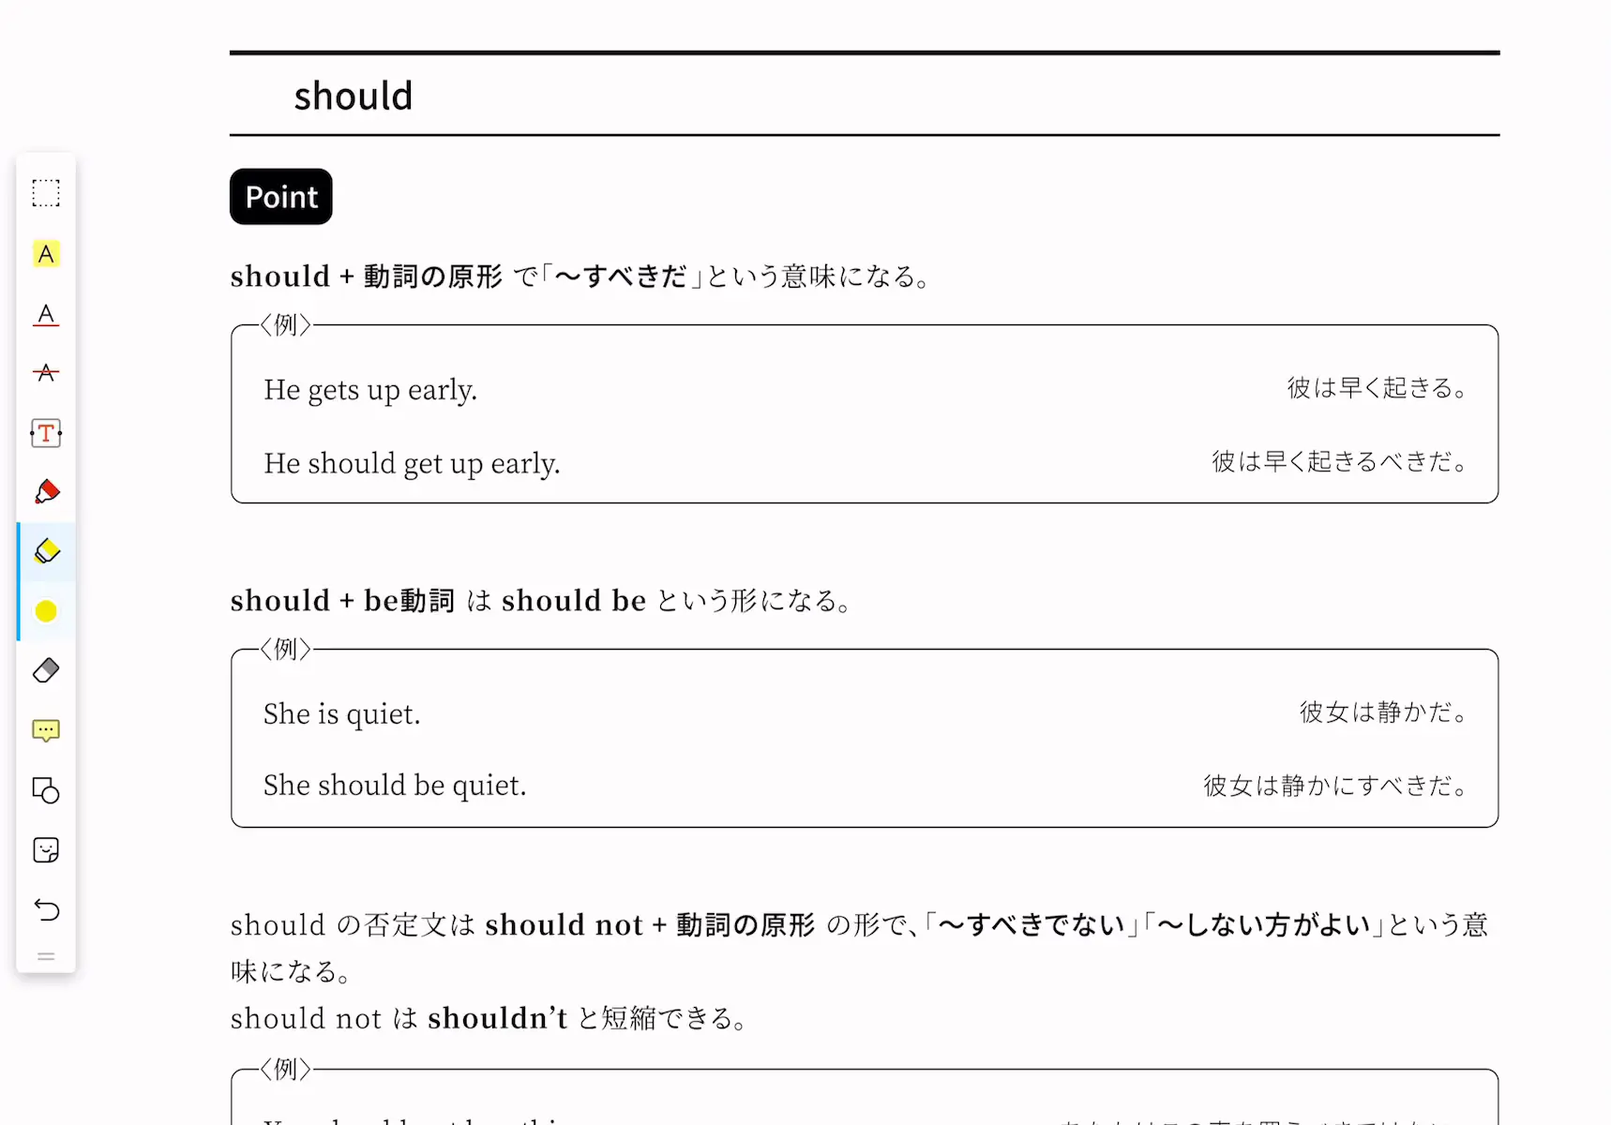Click the Point label badge

(281, 197)
